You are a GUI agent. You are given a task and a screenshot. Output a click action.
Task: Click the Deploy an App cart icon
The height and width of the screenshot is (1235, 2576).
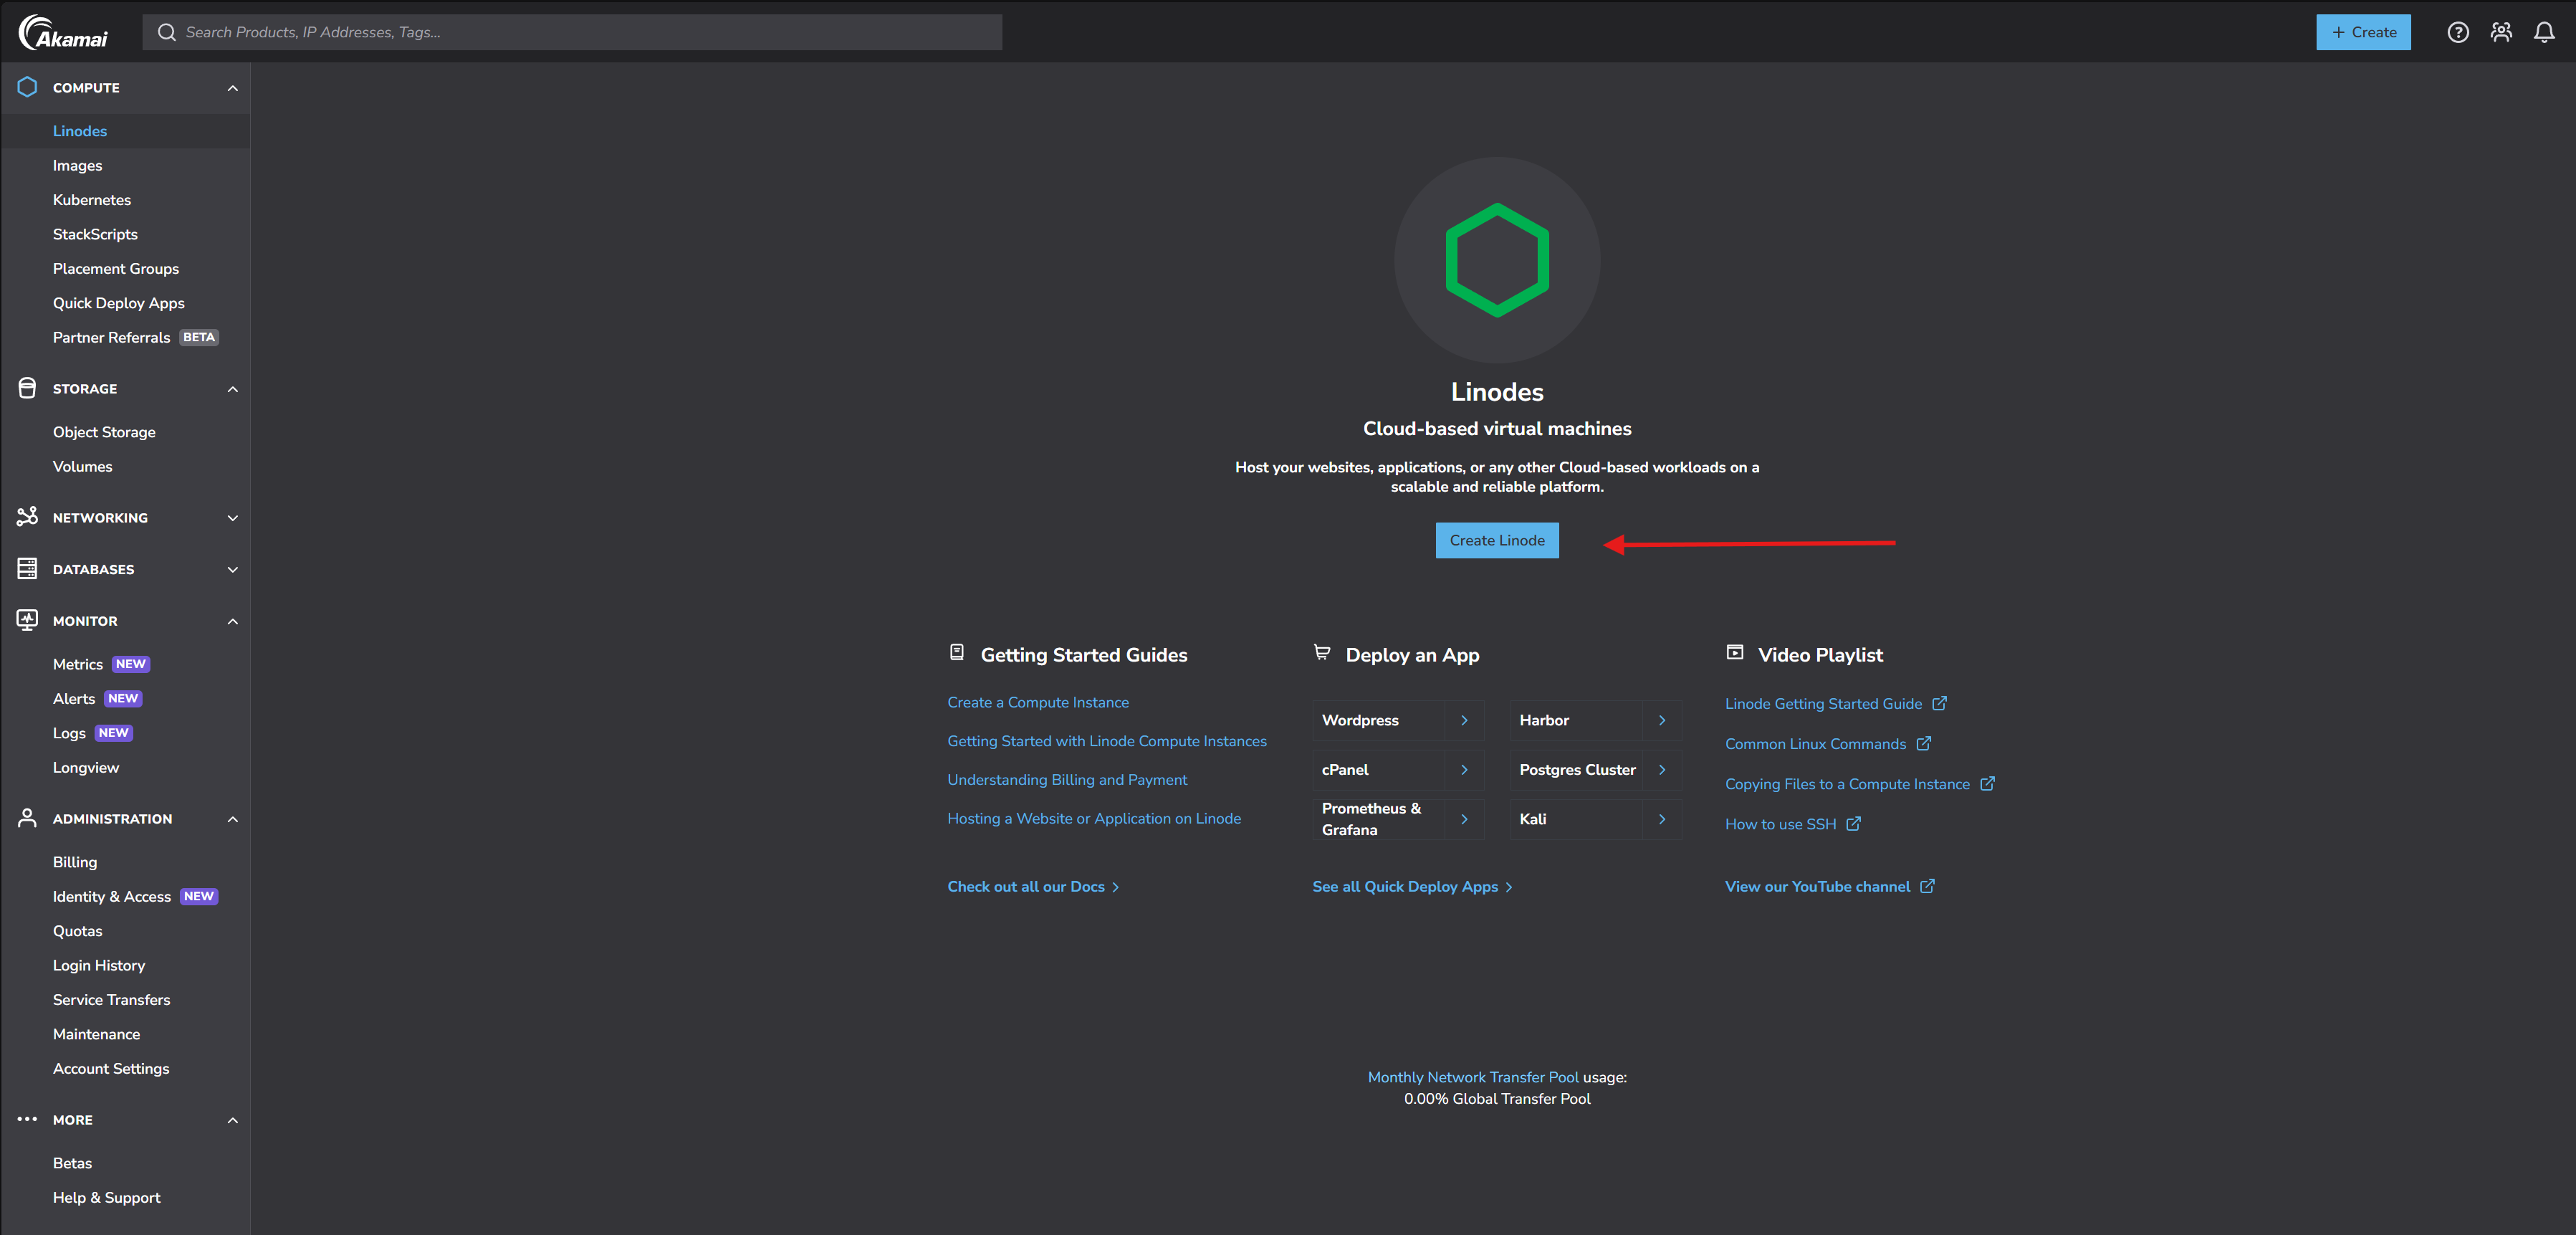pyautogui.click(x=1321, y=653)
